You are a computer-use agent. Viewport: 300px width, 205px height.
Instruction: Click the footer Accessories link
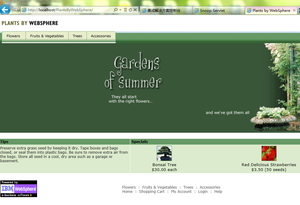[x=210, y=187]
